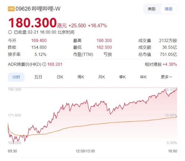Select the 季K chart tab

tap(122, 77)
